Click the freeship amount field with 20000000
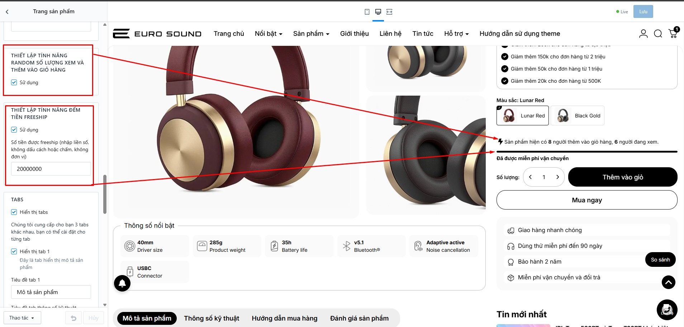Image resolution: width=684 pixels, height=327 pixels. click(x=51, y=169)
